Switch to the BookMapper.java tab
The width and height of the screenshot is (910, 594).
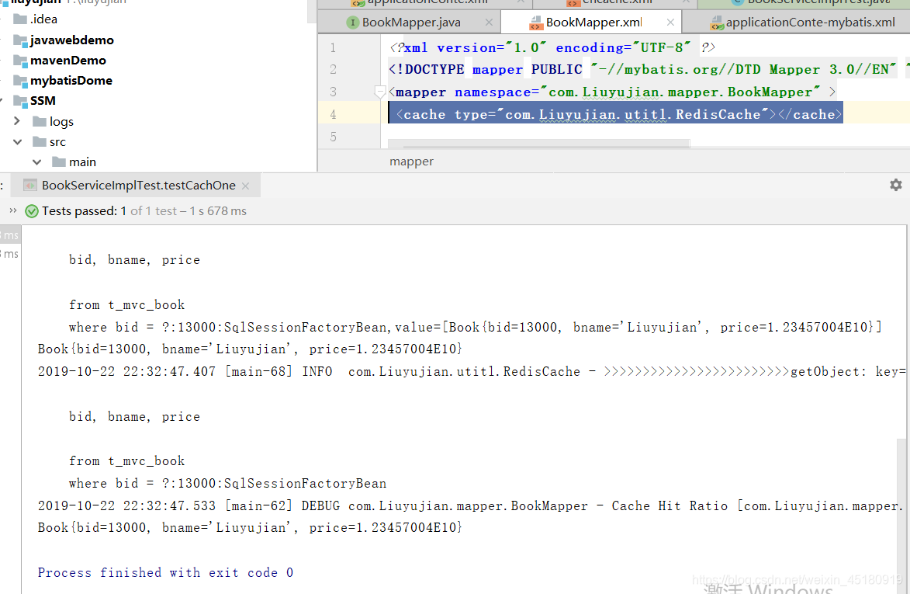[x=411, y=23]
